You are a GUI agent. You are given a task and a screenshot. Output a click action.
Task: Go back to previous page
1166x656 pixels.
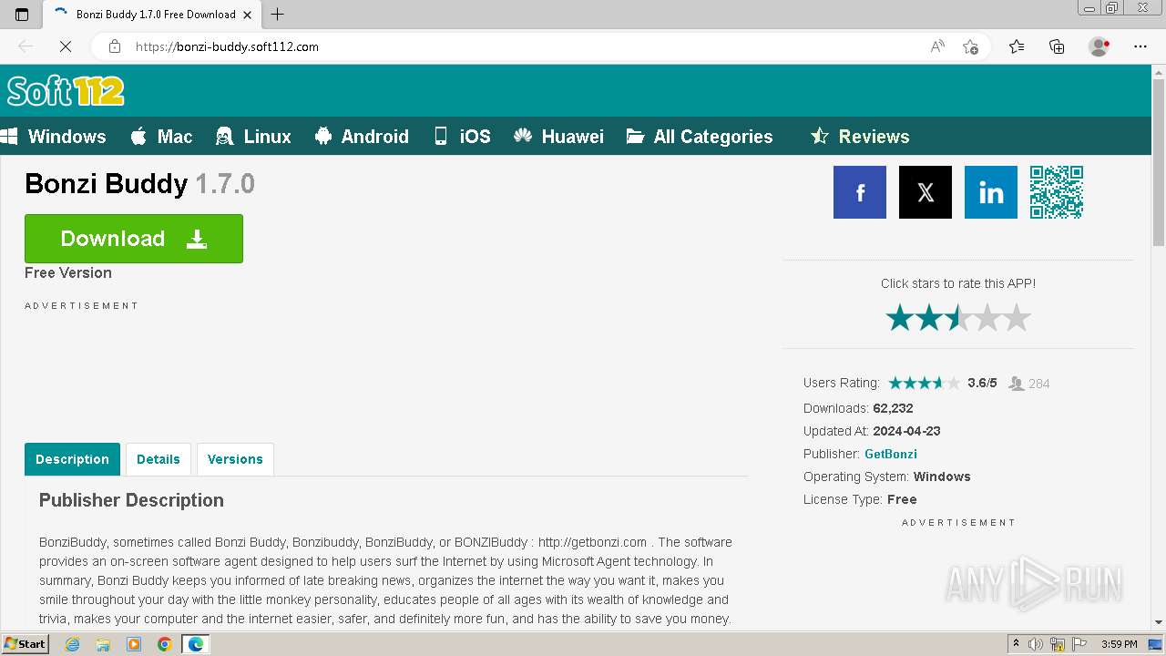pyautogui.click(x=26, y=46)
